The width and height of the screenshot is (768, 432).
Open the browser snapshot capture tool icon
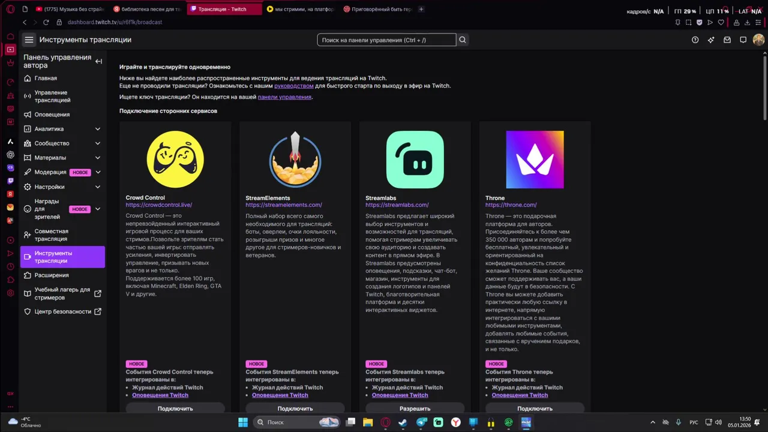click(688, 22)
